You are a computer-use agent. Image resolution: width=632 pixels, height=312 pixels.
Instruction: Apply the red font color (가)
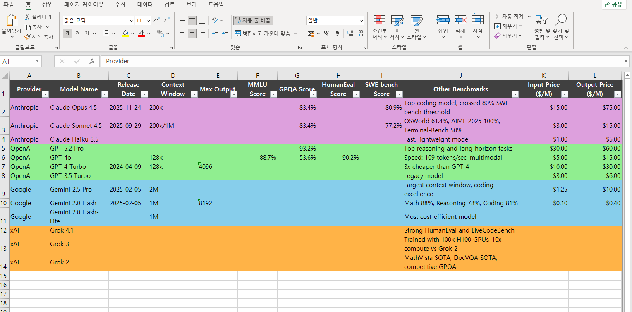141,34
